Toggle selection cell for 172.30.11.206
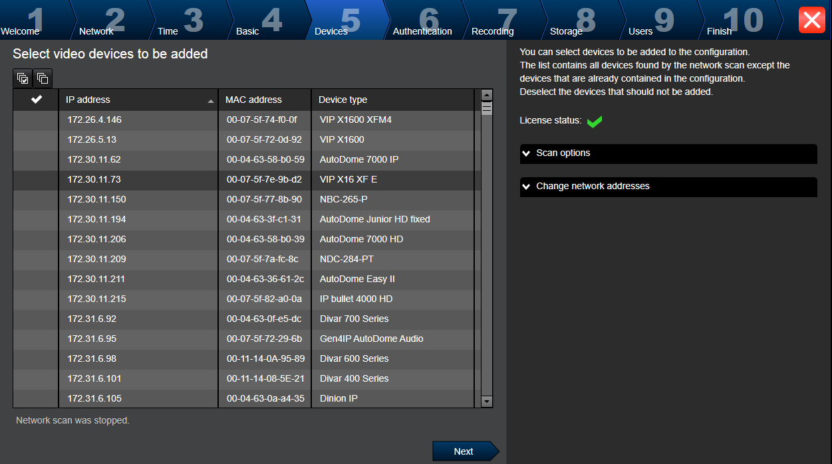832x464 pixels. 36,240
